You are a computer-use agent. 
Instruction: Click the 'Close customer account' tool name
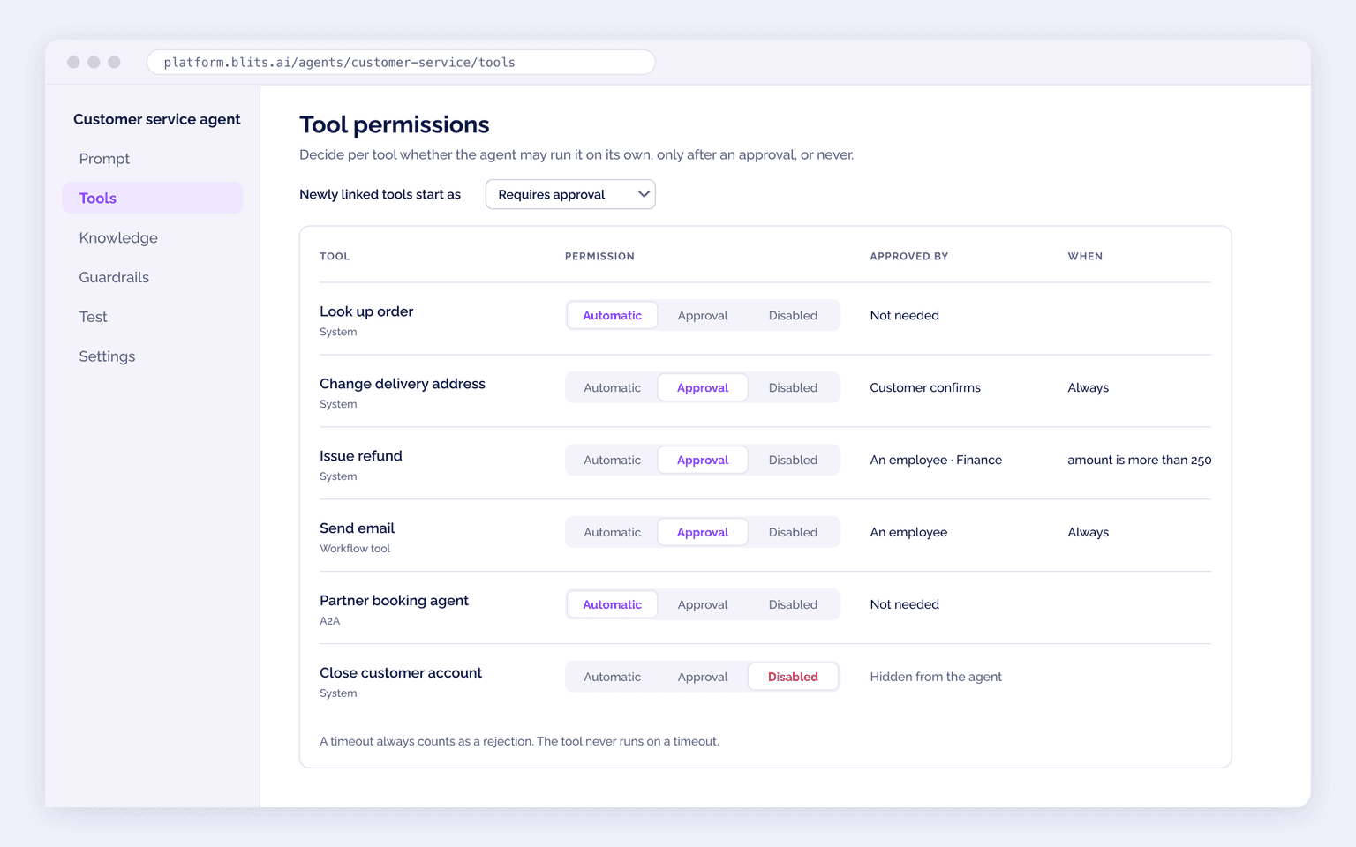point(401,673)
